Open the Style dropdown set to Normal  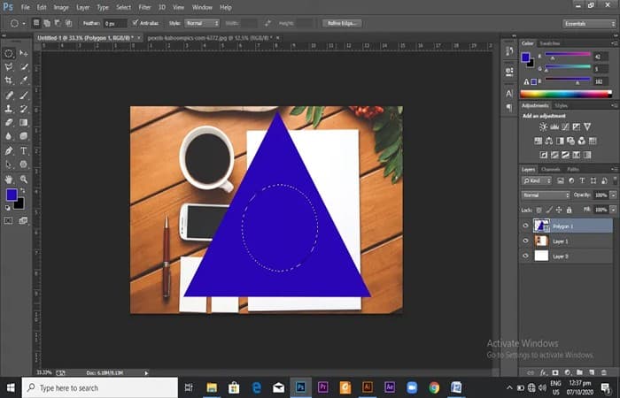click(x=202, y=23)
